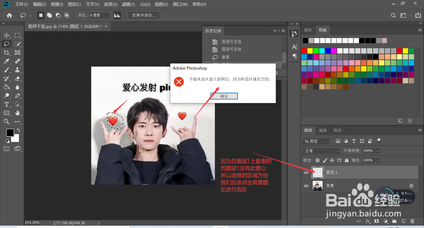Toggle visibility of 背景 layer

pos(306,186)
